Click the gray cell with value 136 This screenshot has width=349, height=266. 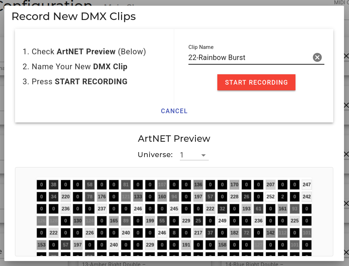(198, 185)
